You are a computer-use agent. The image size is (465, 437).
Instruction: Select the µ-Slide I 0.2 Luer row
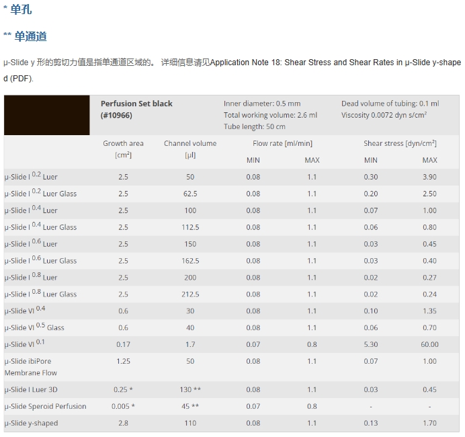pos(232,177)
